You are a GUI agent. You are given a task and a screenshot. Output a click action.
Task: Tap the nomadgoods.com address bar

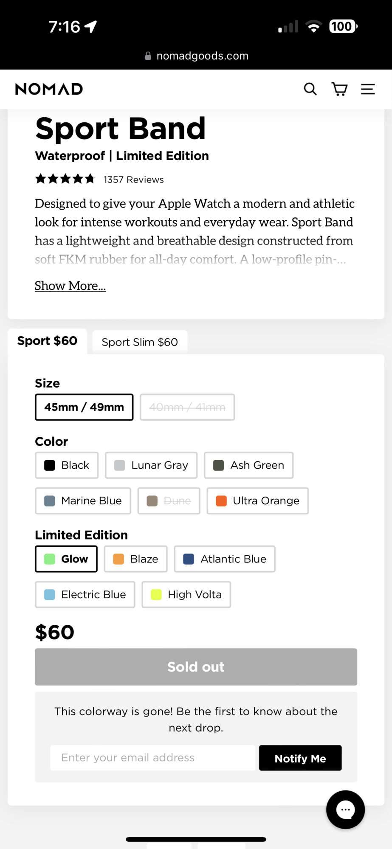(202, 56)
